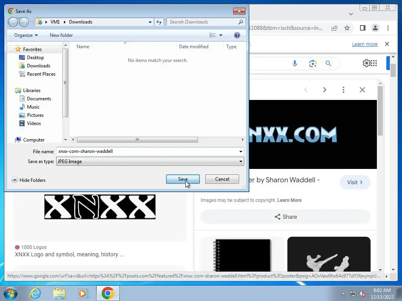The height and width of the screenshot is (301, 402).
Task: Expand the change view options arrow
Action: 221,35
